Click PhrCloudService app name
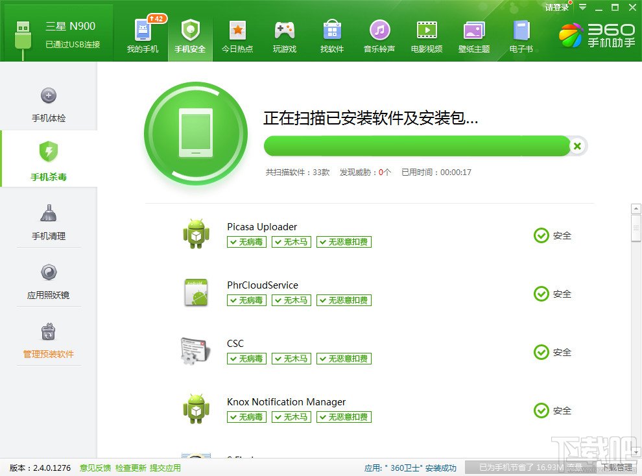 point(263,285)
